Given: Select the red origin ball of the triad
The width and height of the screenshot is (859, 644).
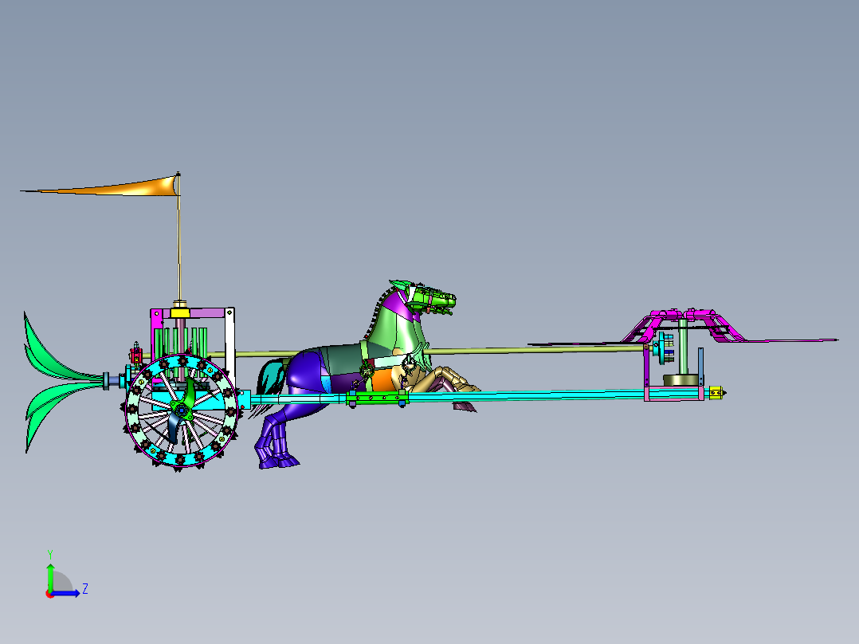Looking at the screenshot, I should pyautogui.click(x=50, y=594).
